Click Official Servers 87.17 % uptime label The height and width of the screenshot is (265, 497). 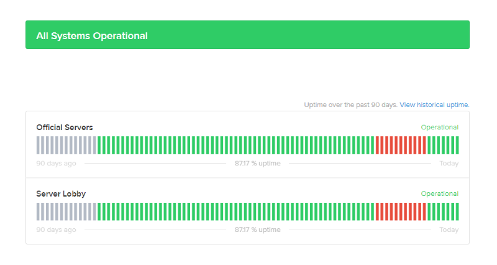258,164
